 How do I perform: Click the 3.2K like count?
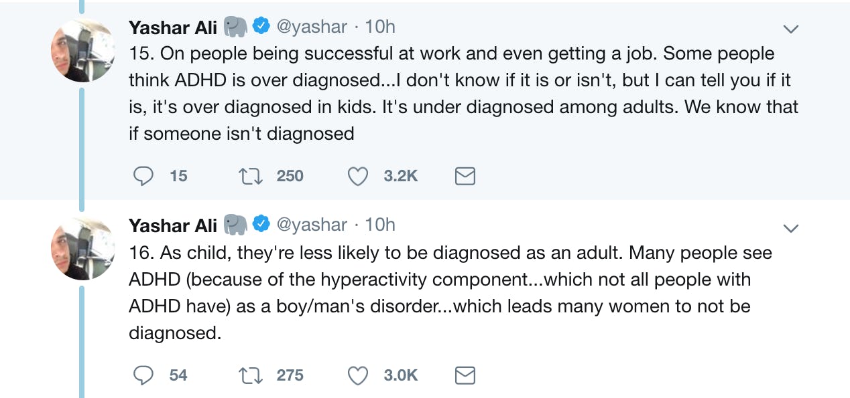(x=400, y=176)
